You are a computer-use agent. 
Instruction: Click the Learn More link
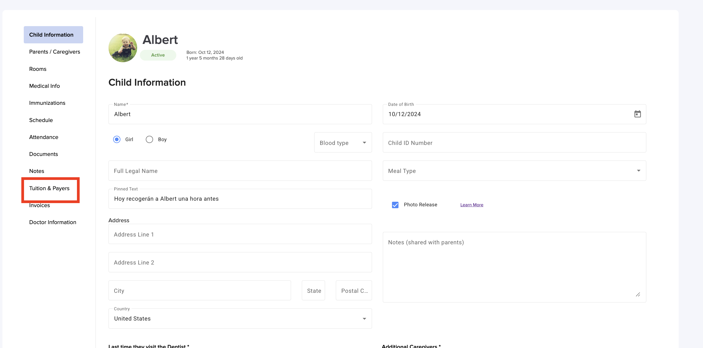click(472, 205)
